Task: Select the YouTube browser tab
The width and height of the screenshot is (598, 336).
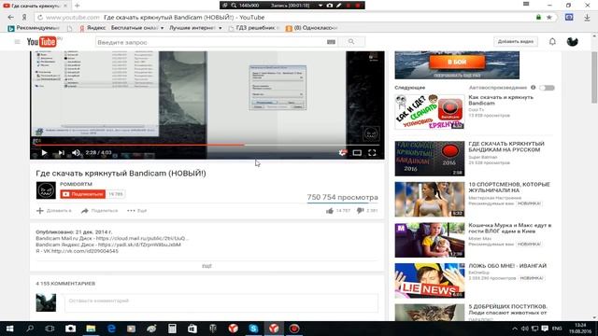Action: pyautogui.click(x=36, y=6)
